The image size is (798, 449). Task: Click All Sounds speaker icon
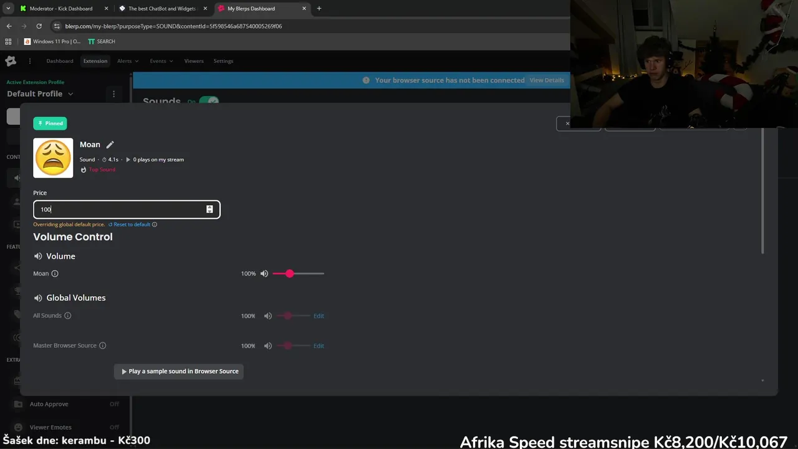tap(268, 316)
